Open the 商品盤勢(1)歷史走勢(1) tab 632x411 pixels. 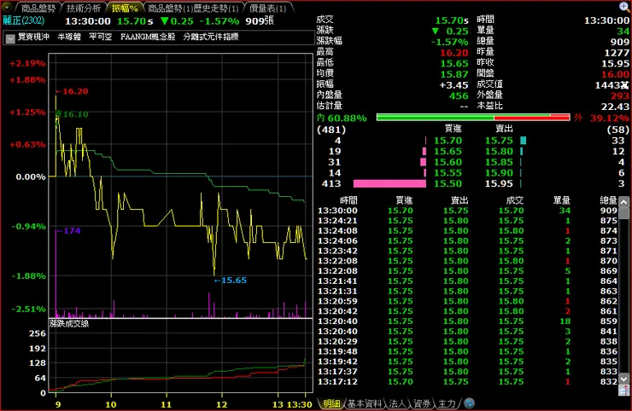(x=193, y=8)
